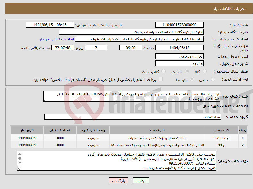The image size is (253, 189).
Task: Click the description textarea corner grip
Action: pyautogui.click(x=45, y=100)
